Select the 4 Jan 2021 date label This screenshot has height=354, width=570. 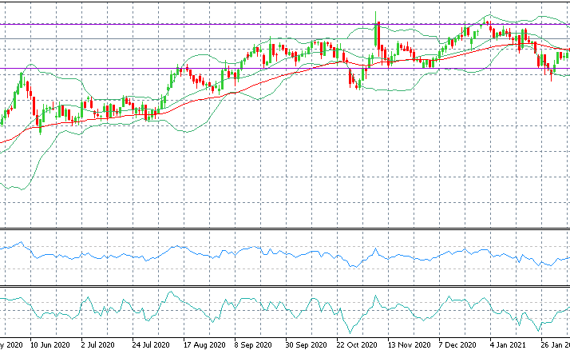pos(508,345)
